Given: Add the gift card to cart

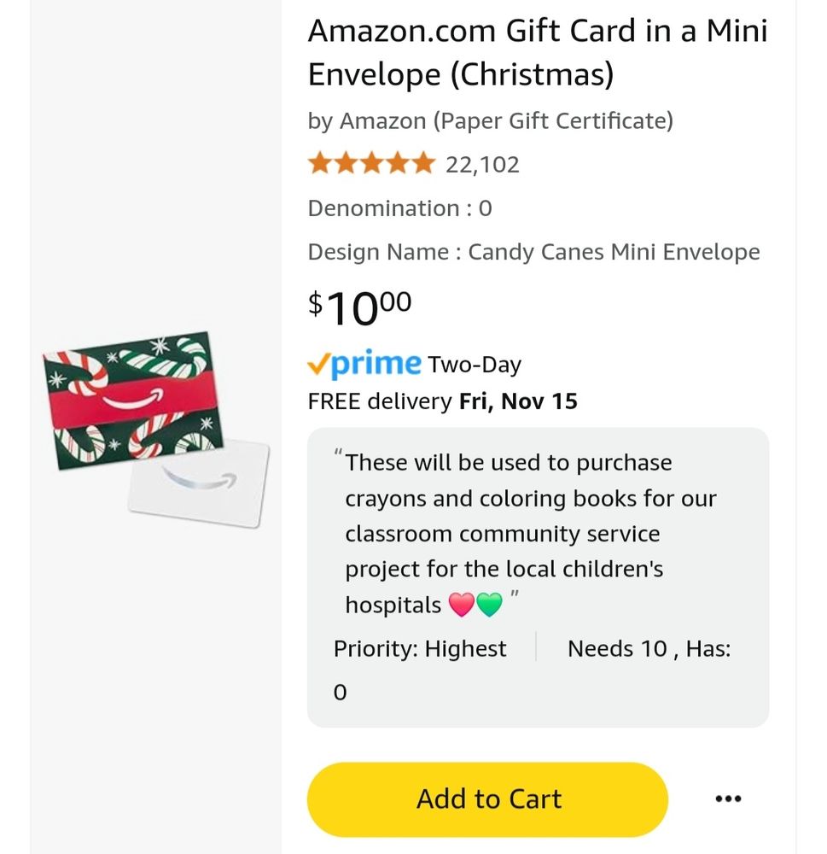Looking at the screenshot, I should click(487, 799).
